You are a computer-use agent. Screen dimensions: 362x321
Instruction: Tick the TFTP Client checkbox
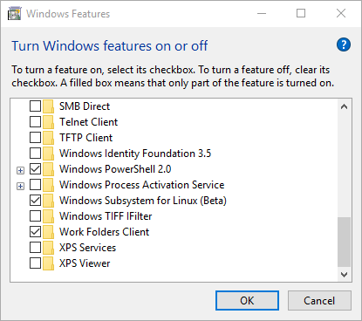click(x=35, y=138)
